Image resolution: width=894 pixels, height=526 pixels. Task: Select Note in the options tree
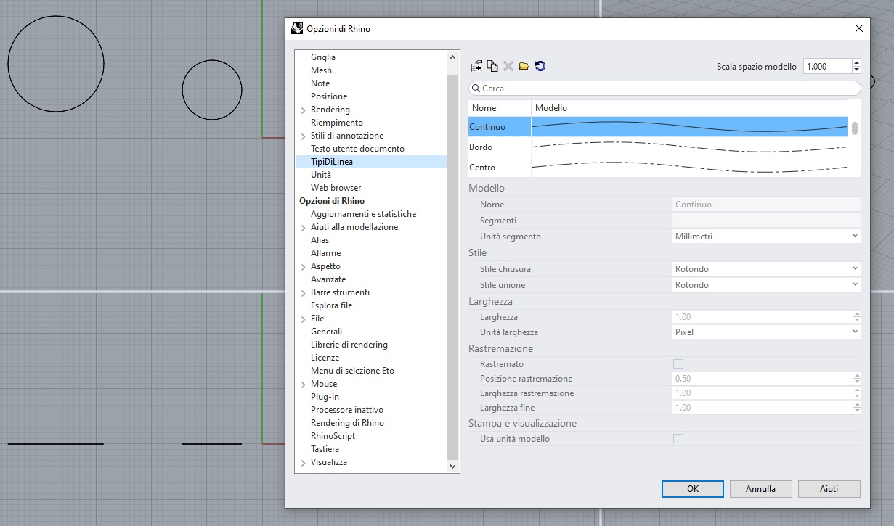[320, 83]
